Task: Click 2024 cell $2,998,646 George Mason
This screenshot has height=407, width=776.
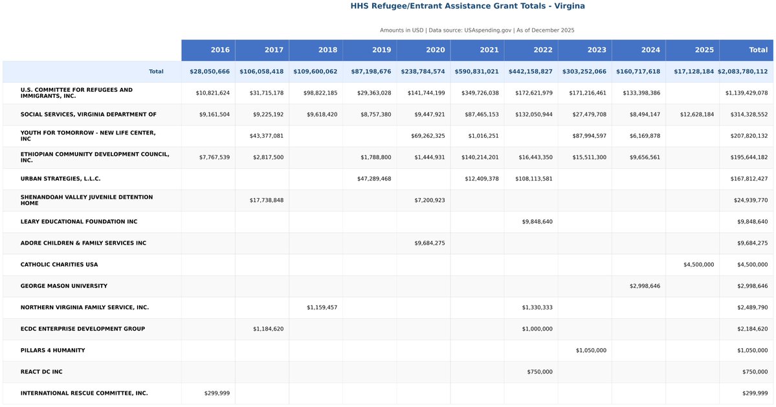Action: tap(645, 286)
